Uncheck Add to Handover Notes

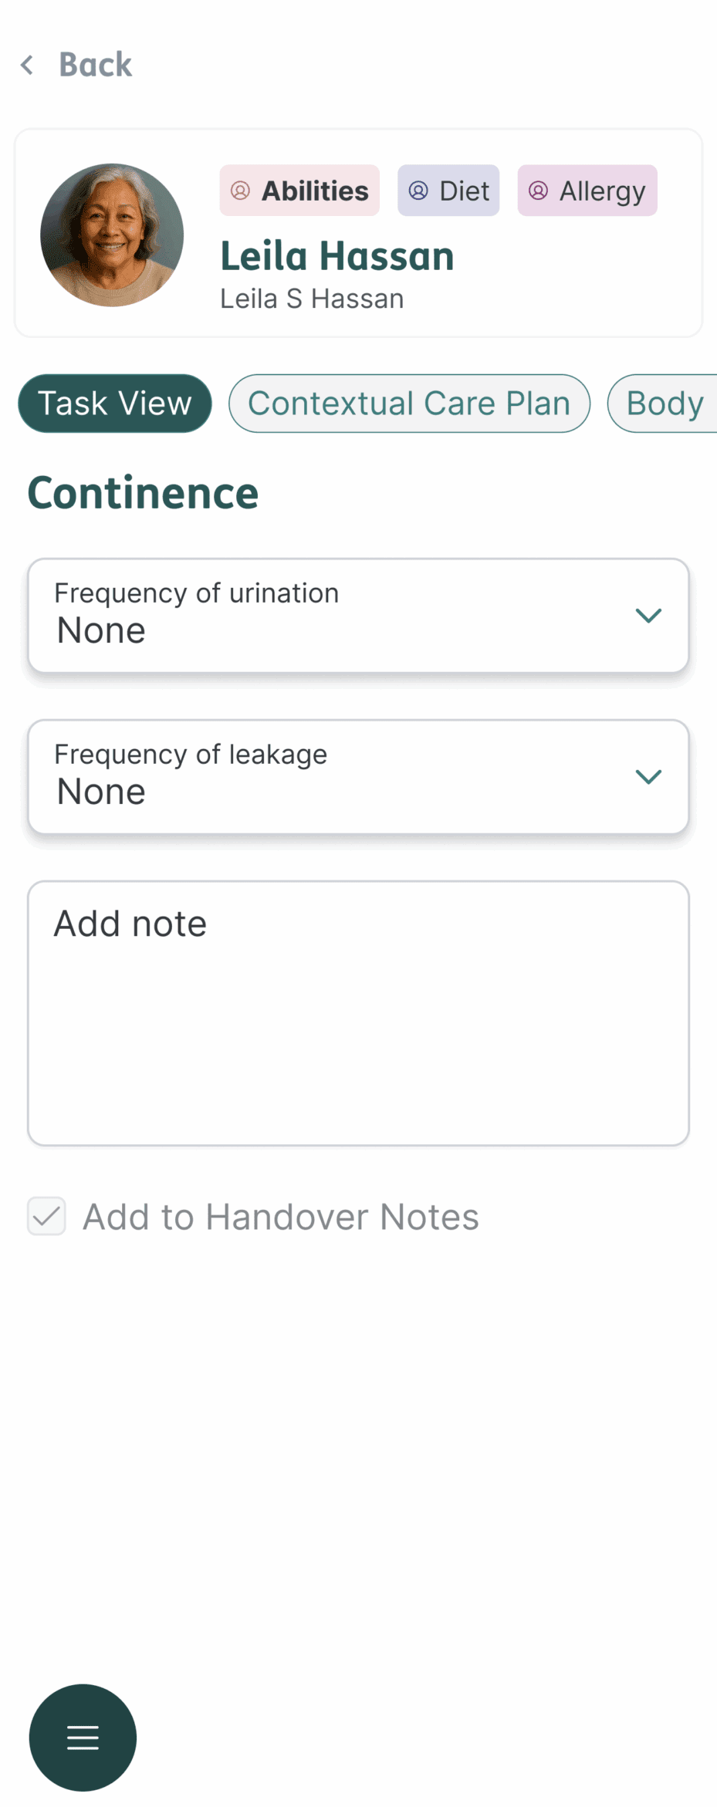click(x=46, y=1216)
